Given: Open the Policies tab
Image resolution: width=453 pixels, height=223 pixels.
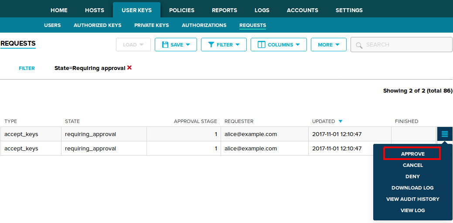Looking at the screenshot, I should click(x=182, y=10).
